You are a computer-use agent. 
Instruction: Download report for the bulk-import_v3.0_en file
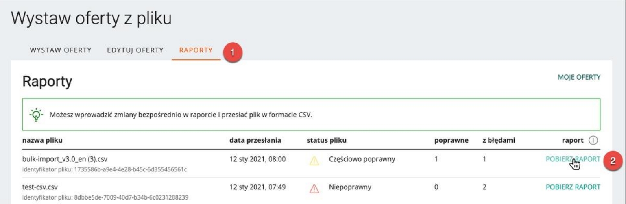coord(572,159)
